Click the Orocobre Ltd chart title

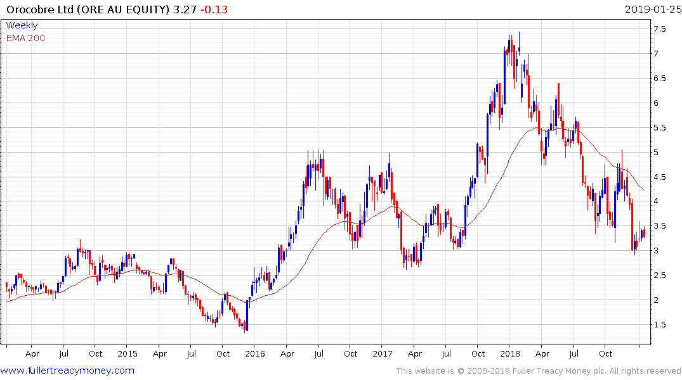[88, 9]
